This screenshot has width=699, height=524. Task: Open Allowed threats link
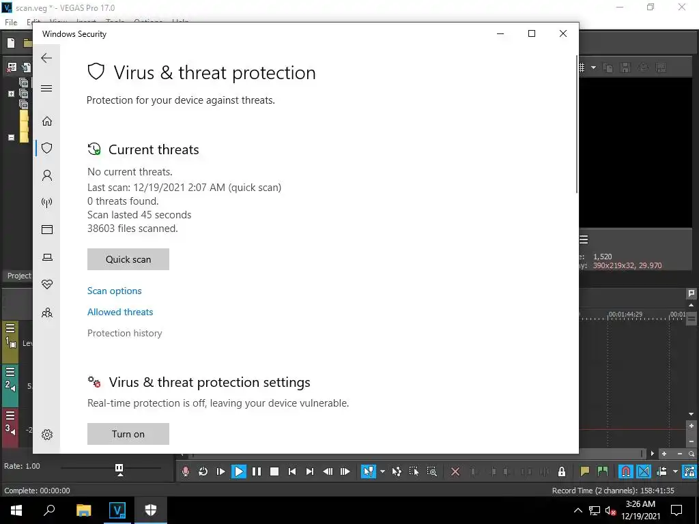pos(120,312)
